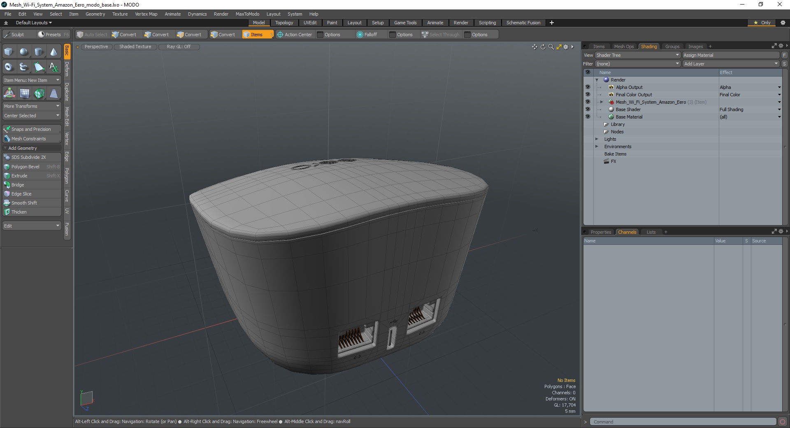This screenshot has height=428, width=790.
Task: Click the Edge Slice tool
Action: pos(32,194)
